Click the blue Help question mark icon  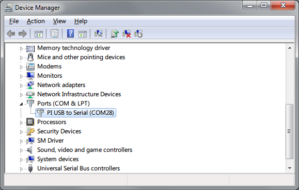pyautogui.click(x=70, y=34)
